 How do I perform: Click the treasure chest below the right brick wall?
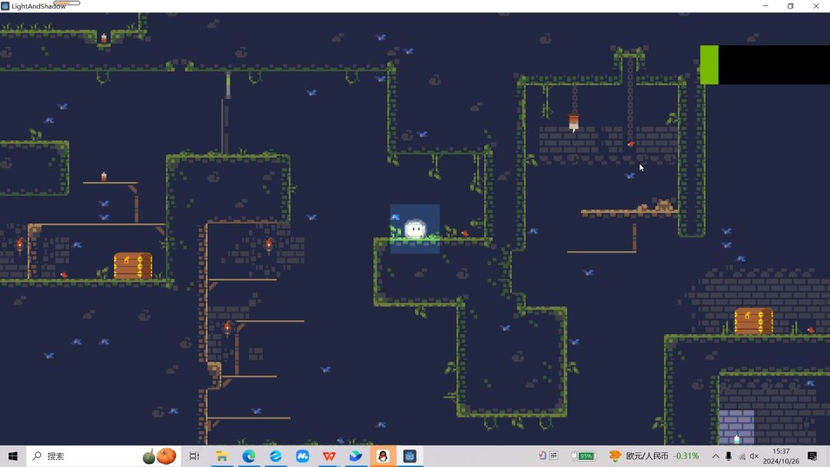[753, 321]
